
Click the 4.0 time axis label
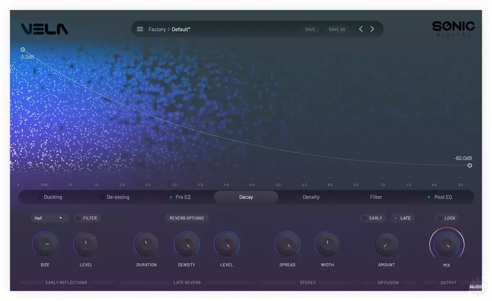click(226, 185)
